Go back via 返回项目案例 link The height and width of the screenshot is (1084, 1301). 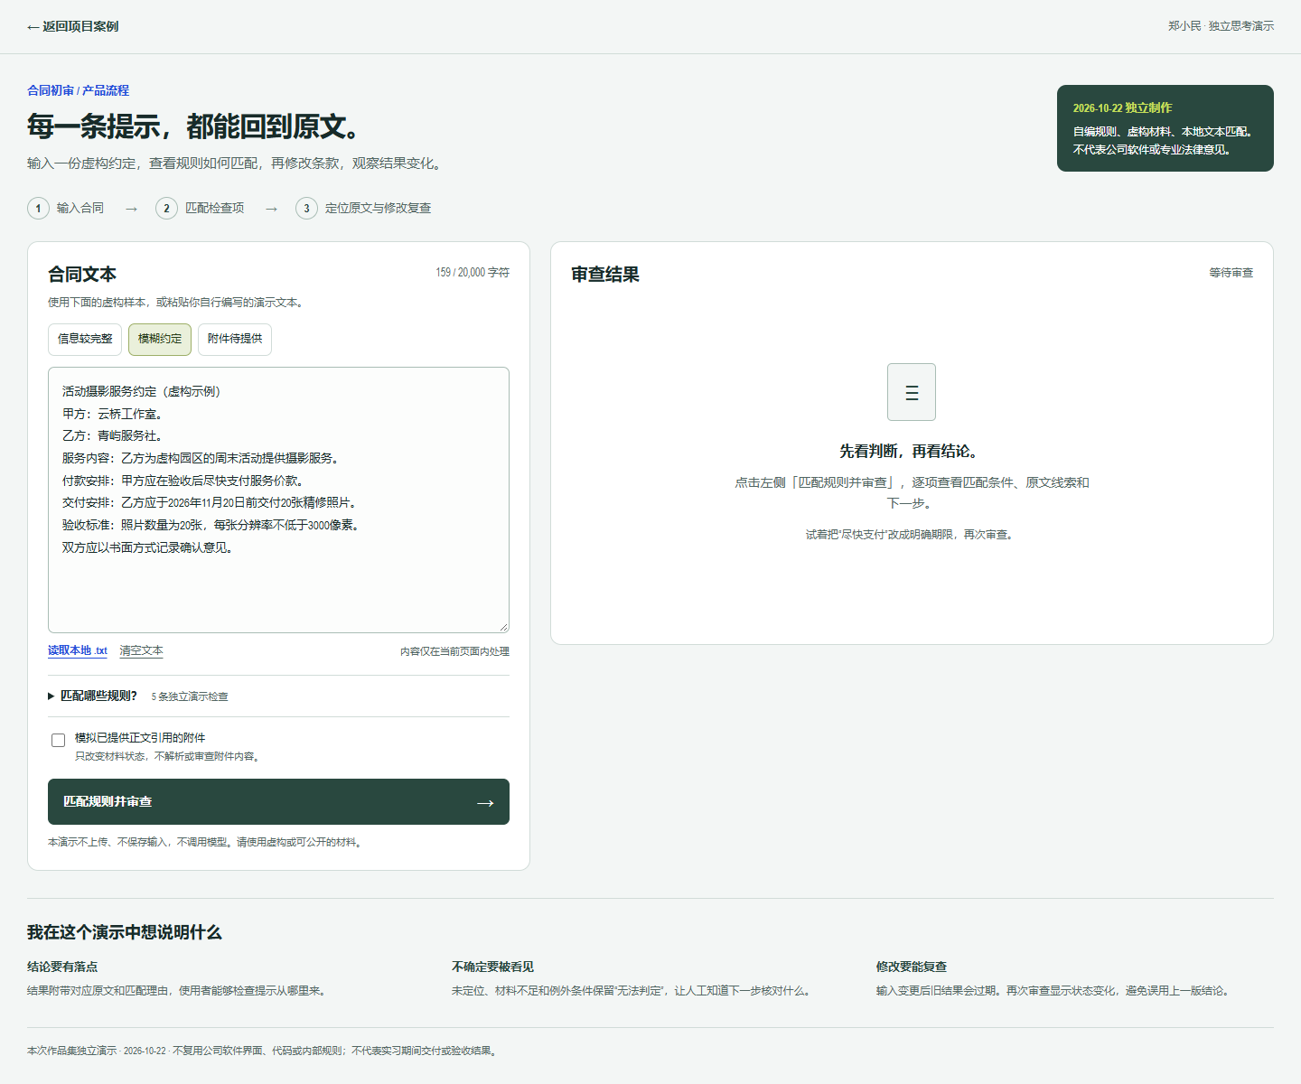72,26
